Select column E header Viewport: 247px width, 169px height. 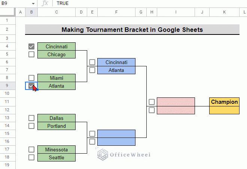click(92, 12)
